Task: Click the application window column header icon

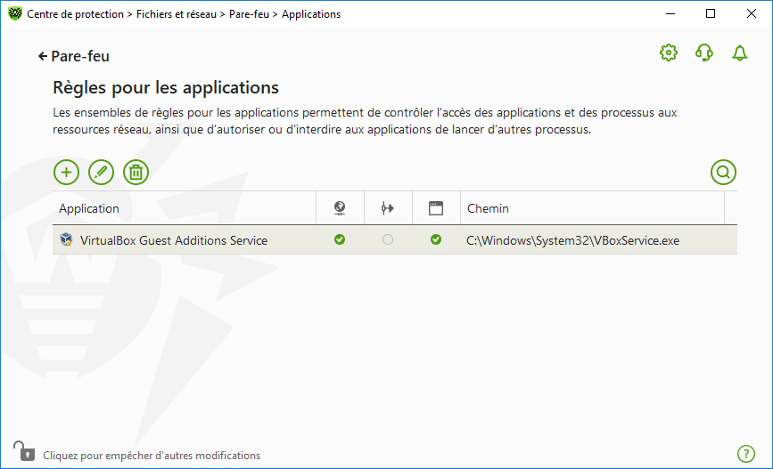Action: pos(436,208)
